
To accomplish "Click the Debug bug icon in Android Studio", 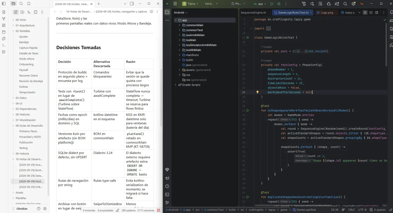I will tap(279, 4).
